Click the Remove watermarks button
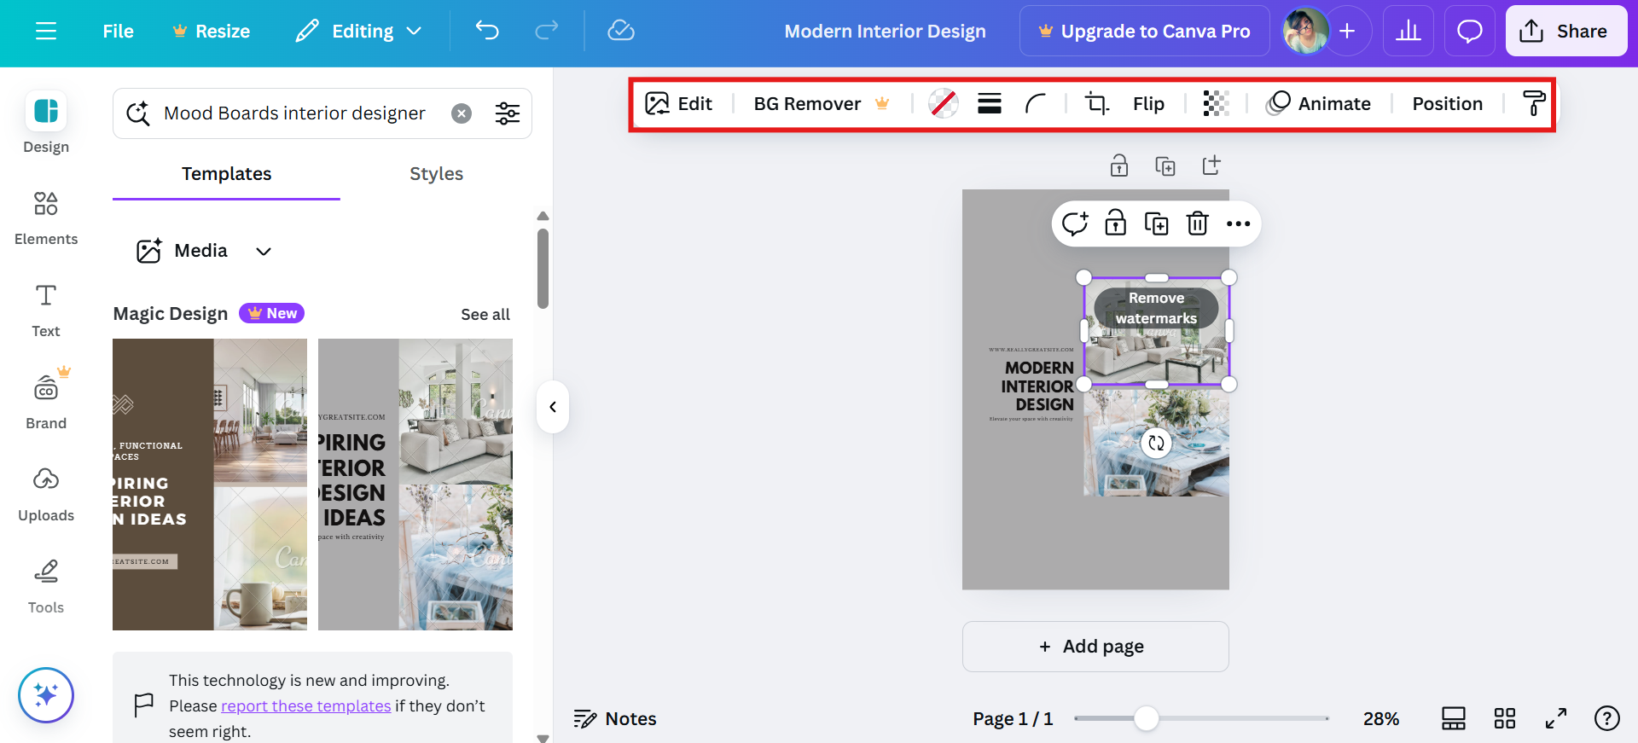This screenshot has height=743, width=1638. pyautogui.click(x=1156, y=308)
